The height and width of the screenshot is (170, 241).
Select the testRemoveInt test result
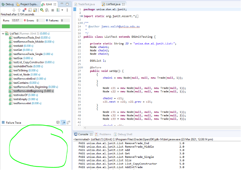click(x=25, y=103)
